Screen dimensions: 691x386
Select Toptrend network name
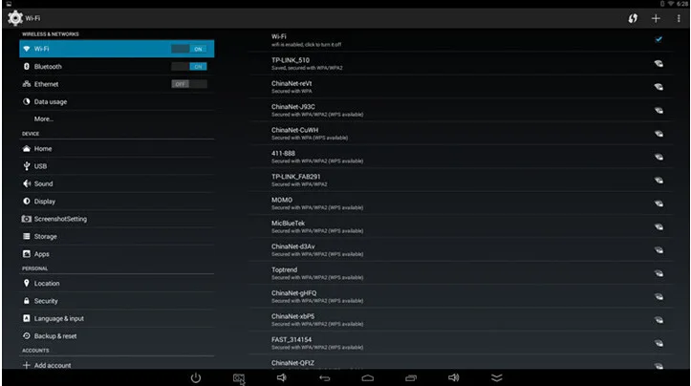point(284,270)
